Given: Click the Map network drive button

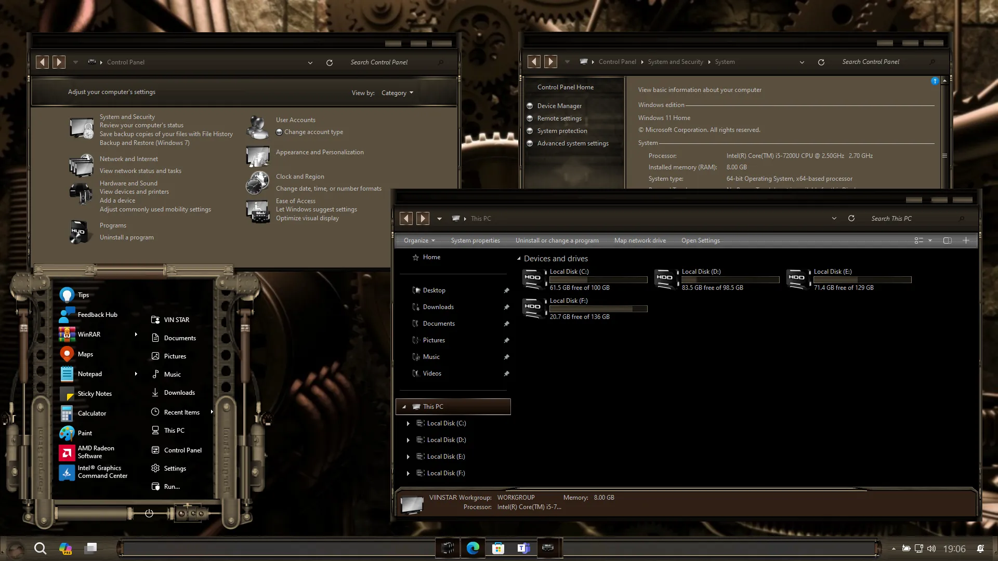Looking at the screenshot, I should tap(639, 241).
